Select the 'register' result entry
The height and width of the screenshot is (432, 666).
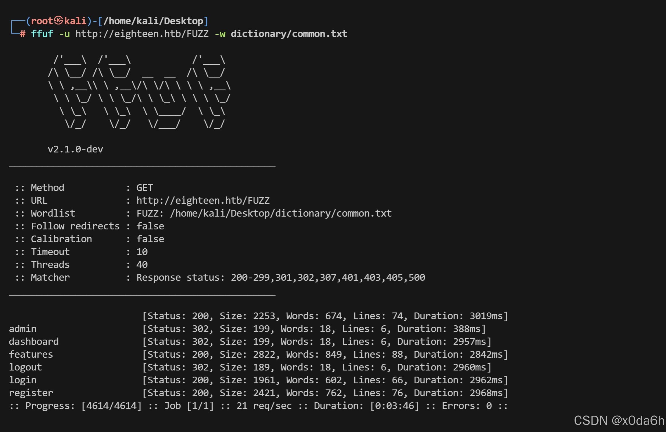pyautogui.click(x=31, y=393)
